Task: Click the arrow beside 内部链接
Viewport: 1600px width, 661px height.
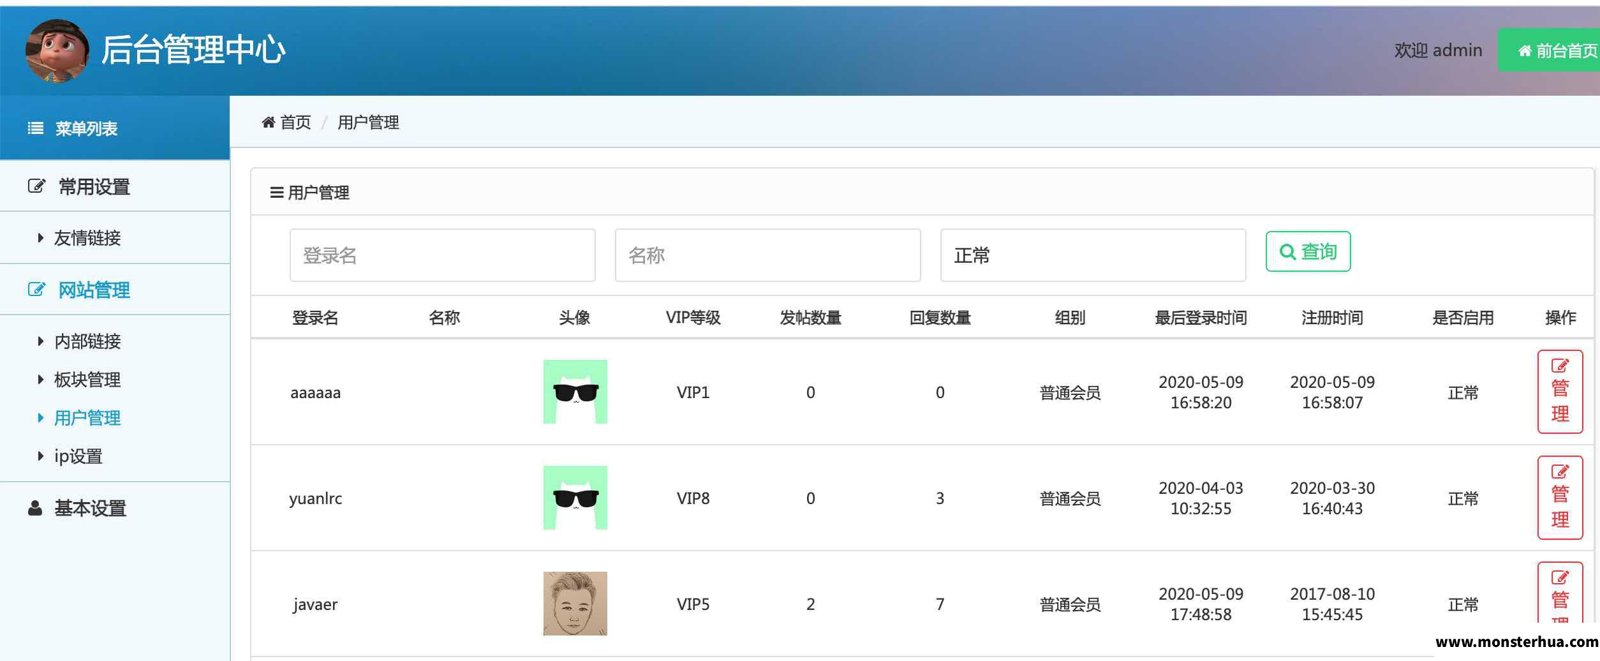Action: 40,341
